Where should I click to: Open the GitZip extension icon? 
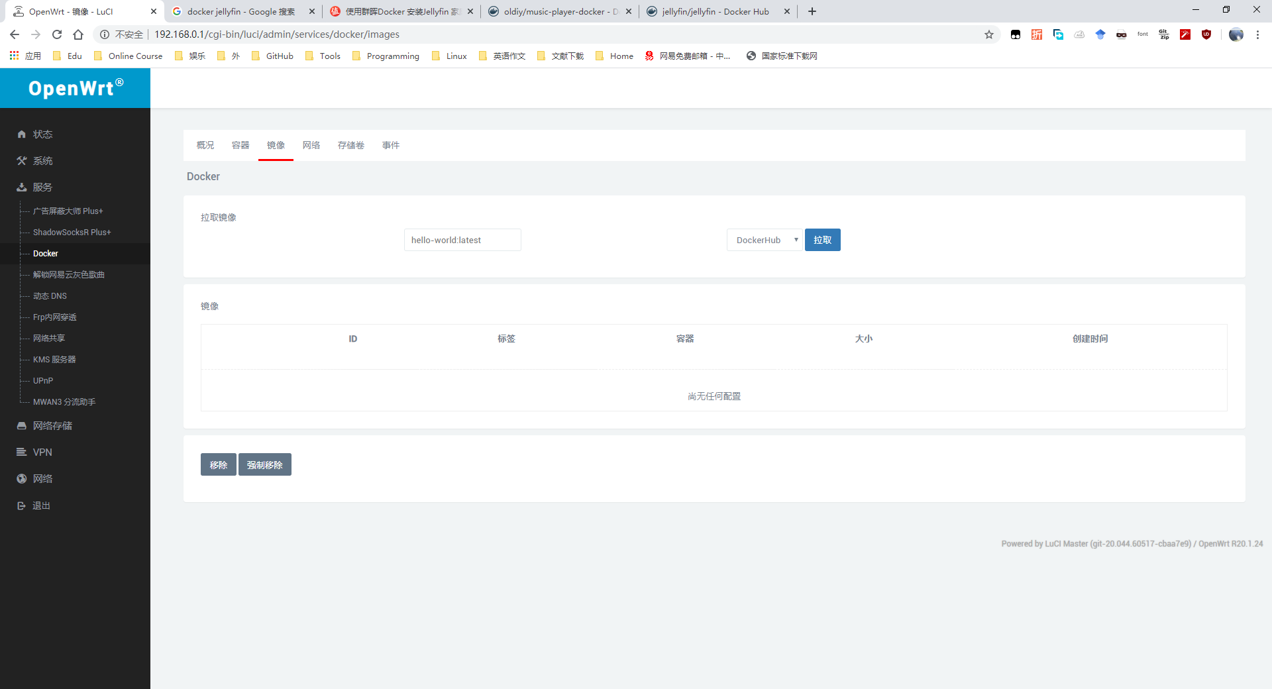pos(1164,34)
